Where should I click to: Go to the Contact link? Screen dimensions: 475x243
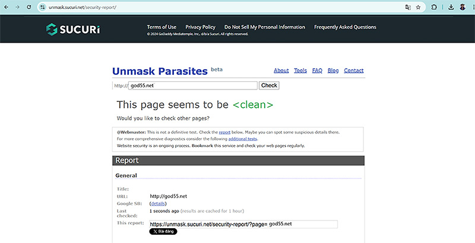(353, 71)
